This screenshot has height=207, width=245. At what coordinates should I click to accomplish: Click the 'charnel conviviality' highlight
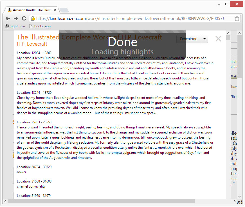pos(31,186)
